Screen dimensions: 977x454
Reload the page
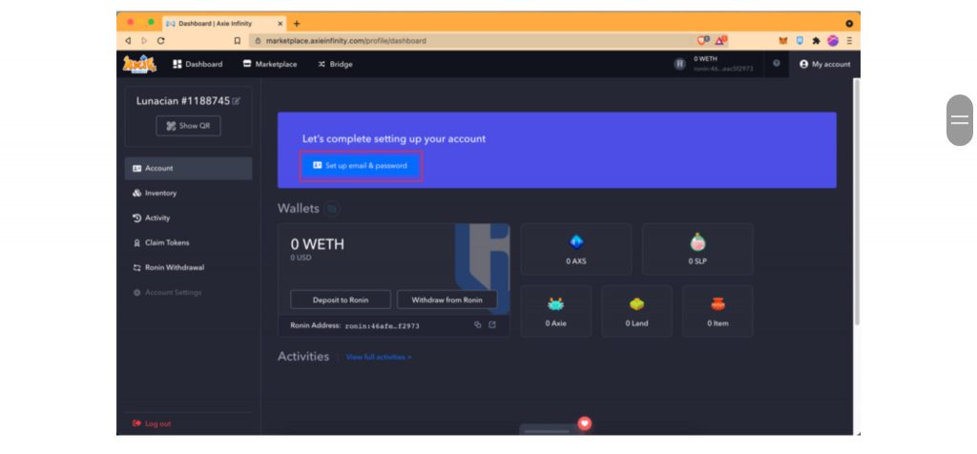point(160,40)
